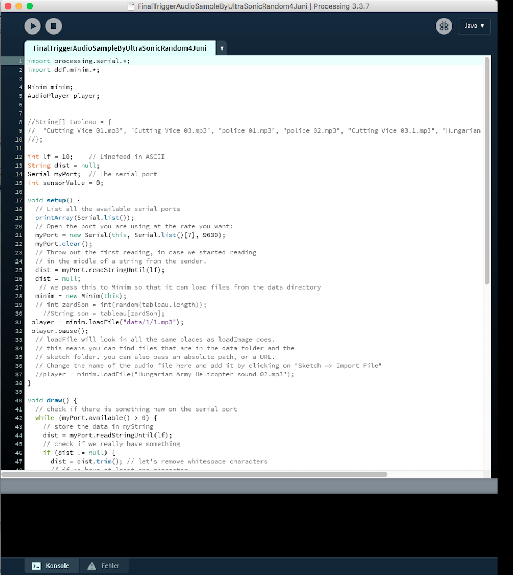
Task: Stop the running sketch
Action: tap(54, 26)
